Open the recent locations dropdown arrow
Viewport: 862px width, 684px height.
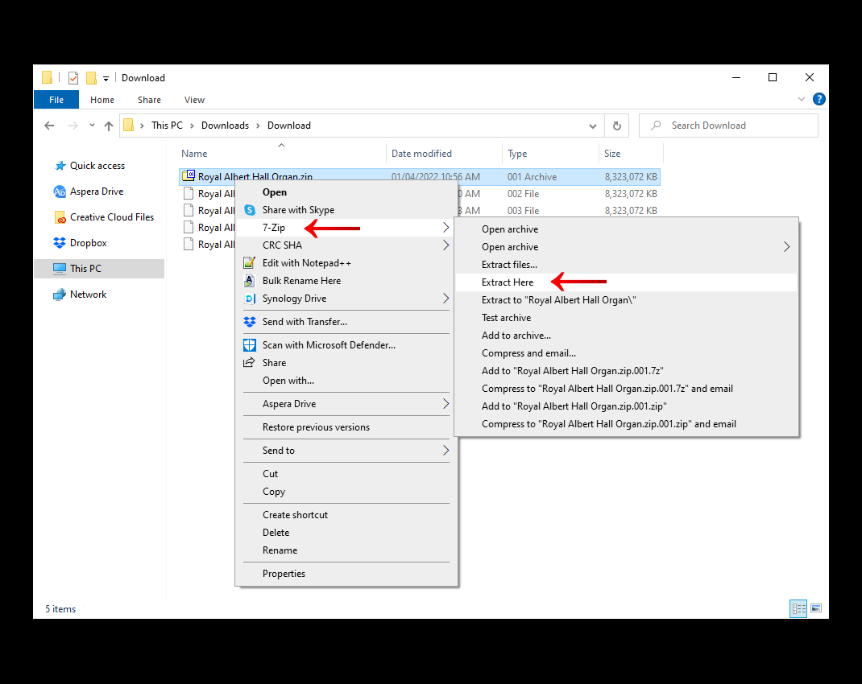[x=92, y=126]
